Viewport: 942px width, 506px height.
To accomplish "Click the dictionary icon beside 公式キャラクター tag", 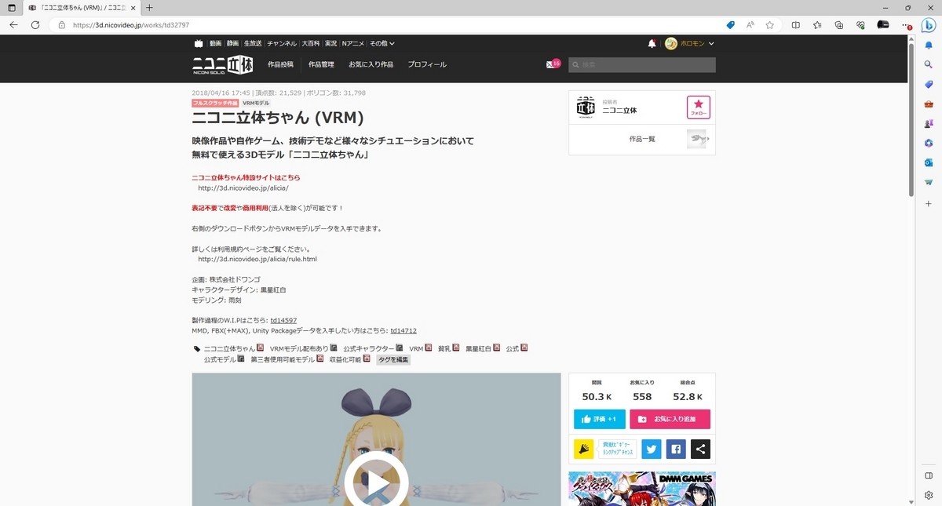I will (399, 348).
